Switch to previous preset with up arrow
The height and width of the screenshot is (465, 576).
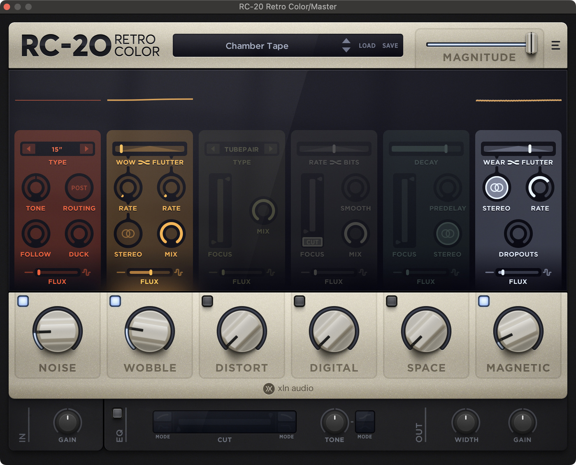346,41
